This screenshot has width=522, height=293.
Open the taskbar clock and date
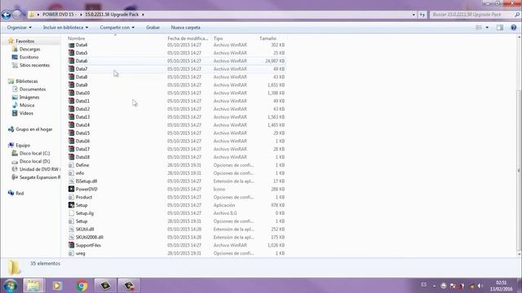point(501,286)
